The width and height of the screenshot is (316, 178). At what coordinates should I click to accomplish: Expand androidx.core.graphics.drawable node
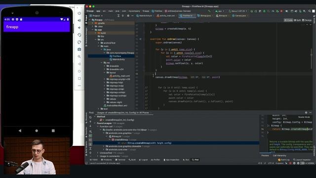tap(104, 146)
